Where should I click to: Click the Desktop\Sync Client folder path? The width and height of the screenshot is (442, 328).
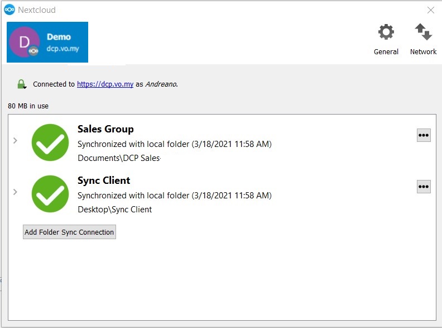coord(114,210)
